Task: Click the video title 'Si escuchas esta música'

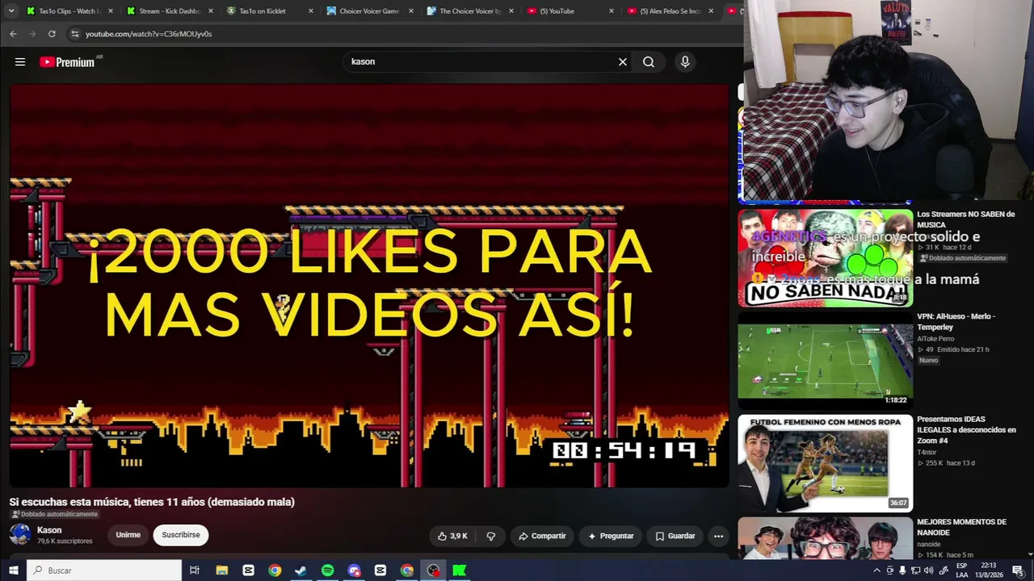Action: pyautogui.click(x=152, y=502)
